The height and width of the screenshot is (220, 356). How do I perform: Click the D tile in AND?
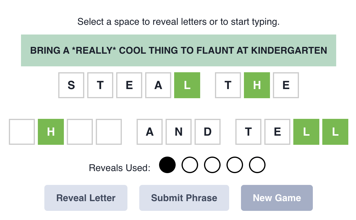click(207, 132)
